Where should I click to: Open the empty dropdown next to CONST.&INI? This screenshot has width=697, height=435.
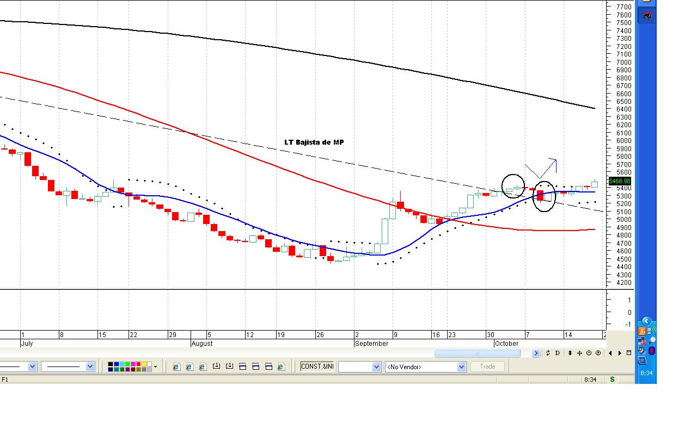point(376,367)
